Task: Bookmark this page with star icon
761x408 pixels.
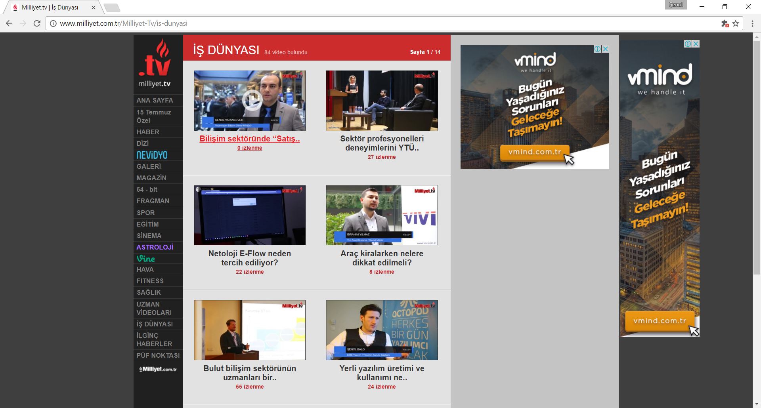Action: [x=736, y=23]
